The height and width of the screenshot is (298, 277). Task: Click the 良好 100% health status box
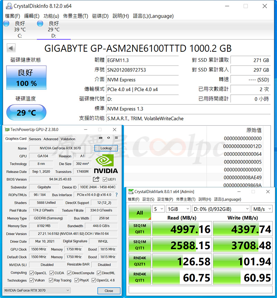click(x=26, y=78)
